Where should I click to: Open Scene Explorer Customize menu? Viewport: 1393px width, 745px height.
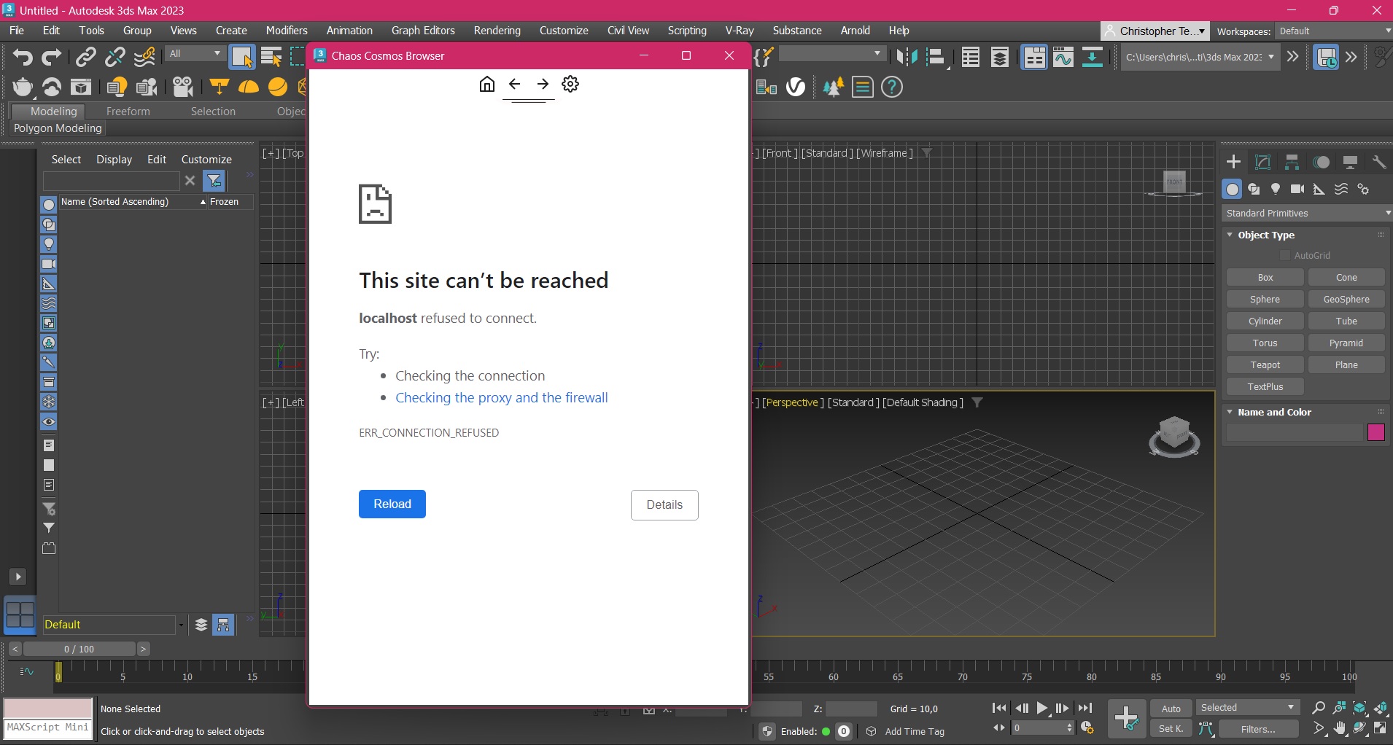[206, 160]
